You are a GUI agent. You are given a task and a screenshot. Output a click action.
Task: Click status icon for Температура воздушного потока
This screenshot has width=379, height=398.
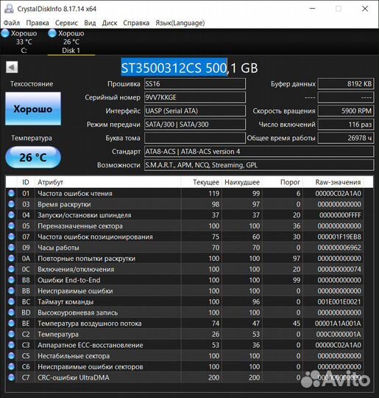(x=11, y=323)
